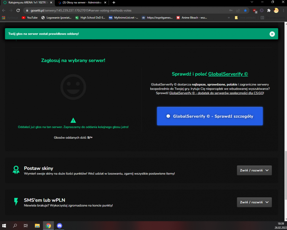
Task: Go back to previous page
Action: click(x=4, y=10)
